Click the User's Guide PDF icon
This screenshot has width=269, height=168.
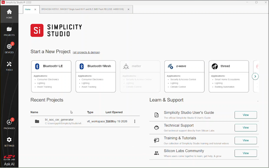pyautogui.click(x=157, y=115)
